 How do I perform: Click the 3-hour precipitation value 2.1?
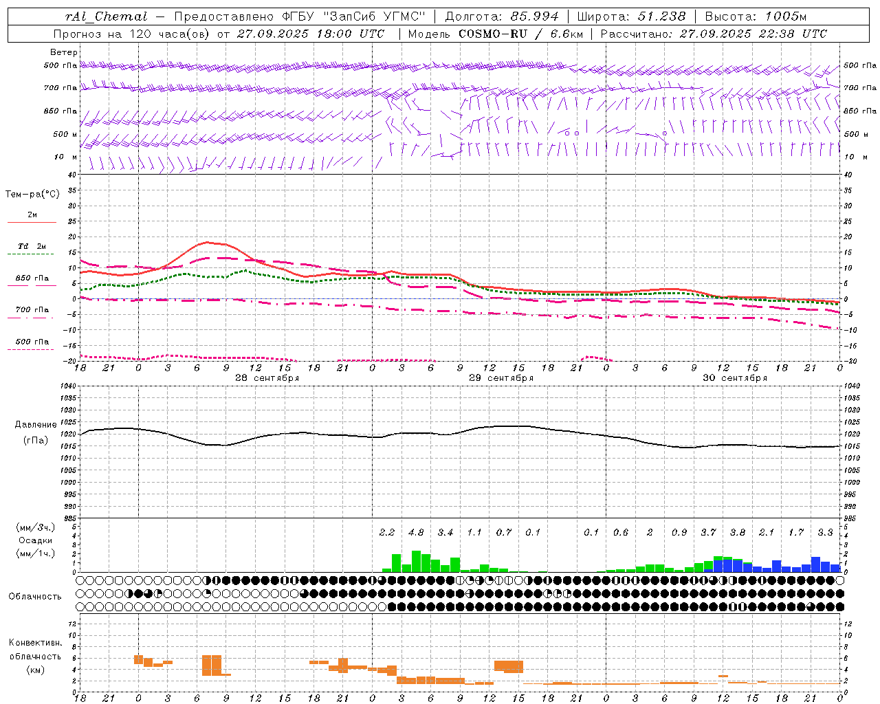point(767,532)
